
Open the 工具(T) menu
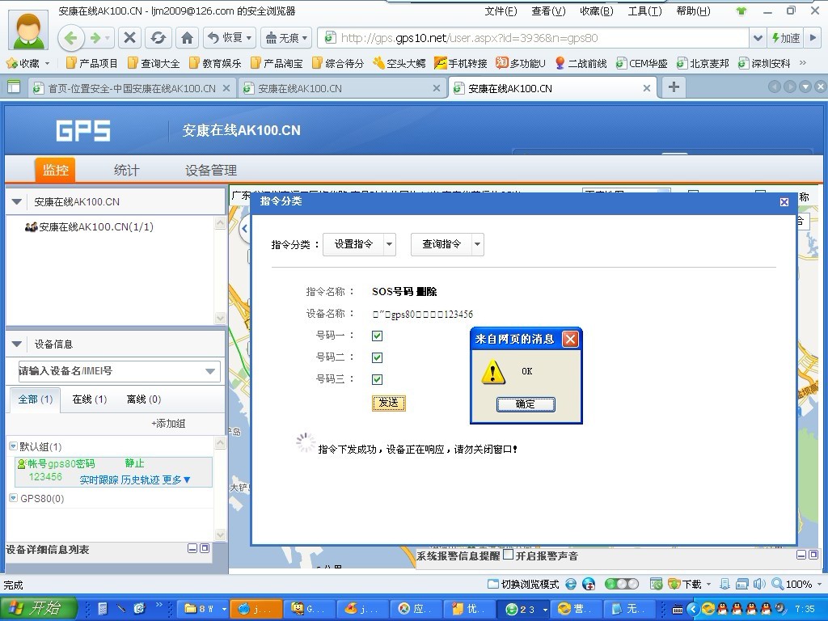pos(644,11)
